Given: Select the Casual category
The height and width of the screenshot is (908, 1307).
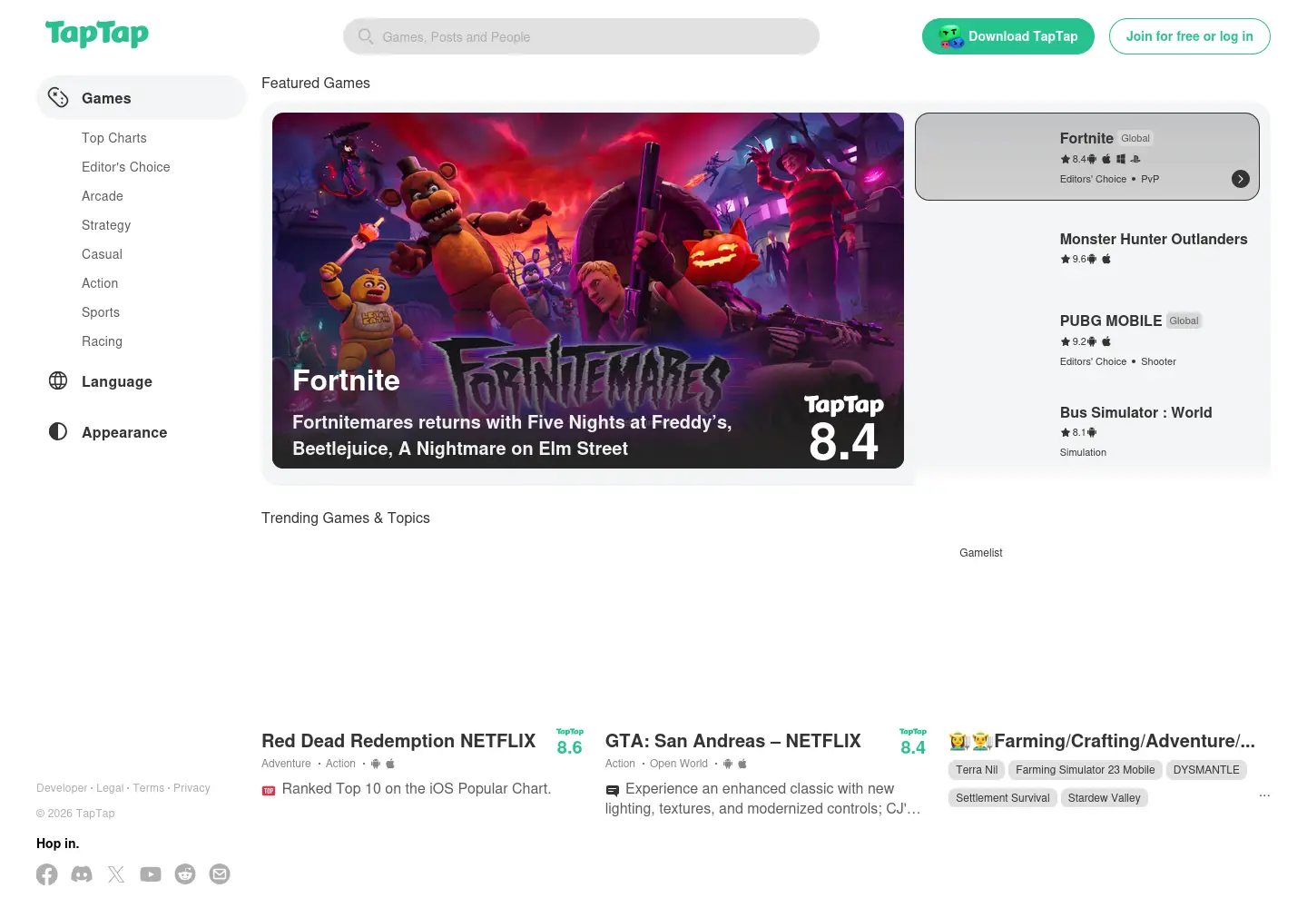Looking at the screenshot, I should click(102, 254).
